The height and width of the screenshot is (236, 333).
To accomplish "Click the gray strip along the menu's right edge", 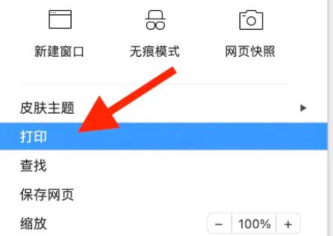I will click(x=330, y=118).
